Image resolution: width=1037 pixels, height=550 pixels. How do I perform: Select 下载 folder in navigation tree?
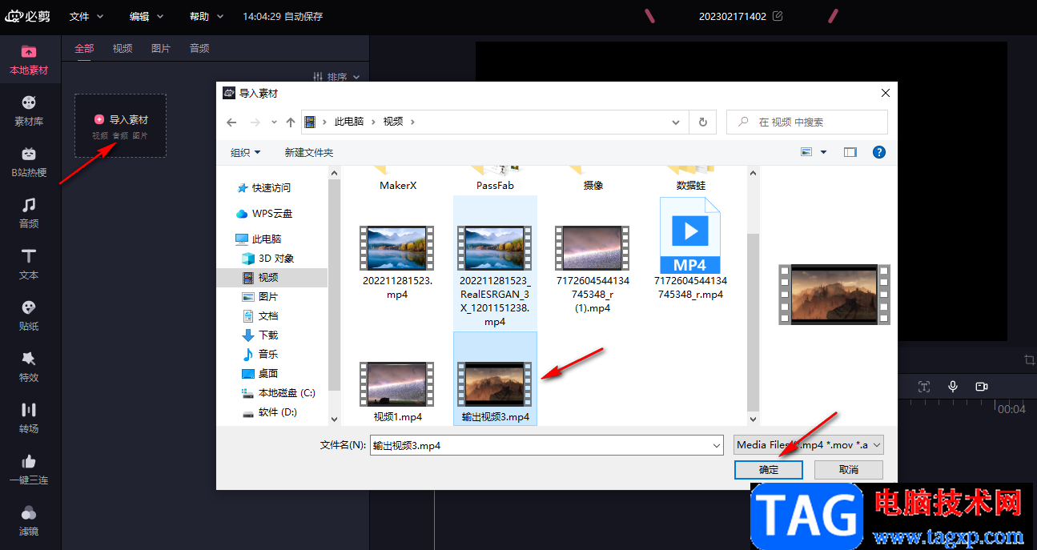tap(260, 335)
